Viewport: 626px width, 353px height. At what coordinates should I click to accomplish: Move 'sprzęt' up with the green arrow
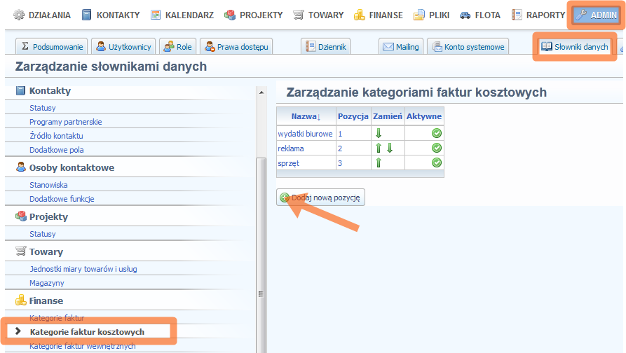tap(379, 162)
